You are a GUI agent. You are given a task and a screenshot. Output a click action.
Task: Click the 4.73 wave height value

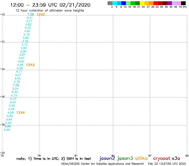pos(14,96)
